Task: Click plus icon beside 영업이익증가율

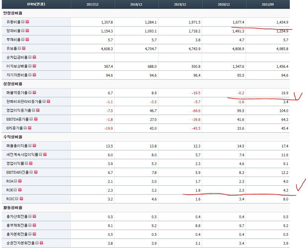Action: coord(38,110)
